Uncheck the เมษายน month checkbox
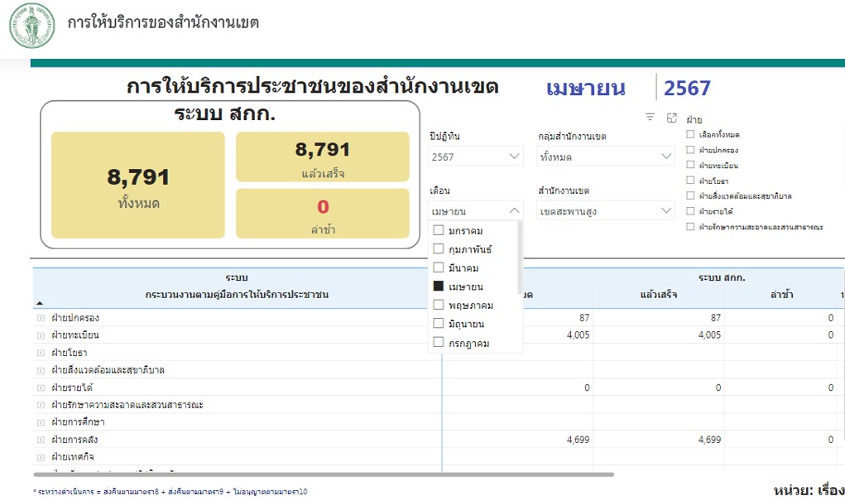The image size is (845, 501). (439, 287)
